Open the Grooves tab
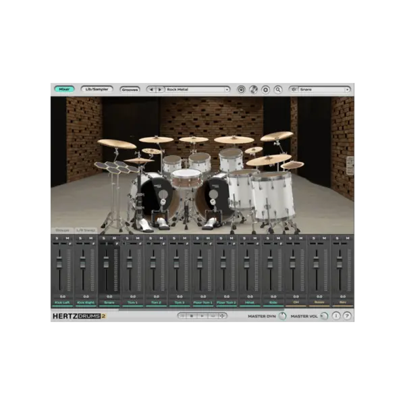Image resolution: width=405 pixels, height=405 pixels. click(x=130, y=90)
